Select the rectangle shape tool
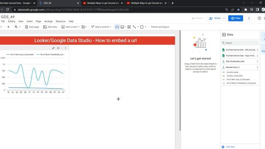The image size is (265, 149). point(142,27)
